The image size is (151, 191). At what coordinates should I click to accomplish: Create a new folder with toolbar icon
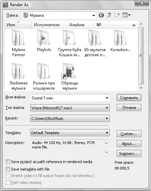(x=117, y=15)
